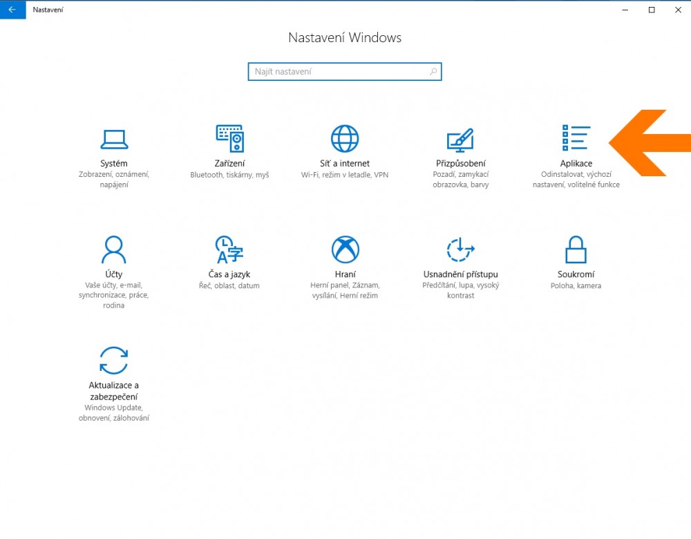
Task: Click the Aktualizace a zabezpečení label
Action: pyautogui.click(x=114, y=391)
